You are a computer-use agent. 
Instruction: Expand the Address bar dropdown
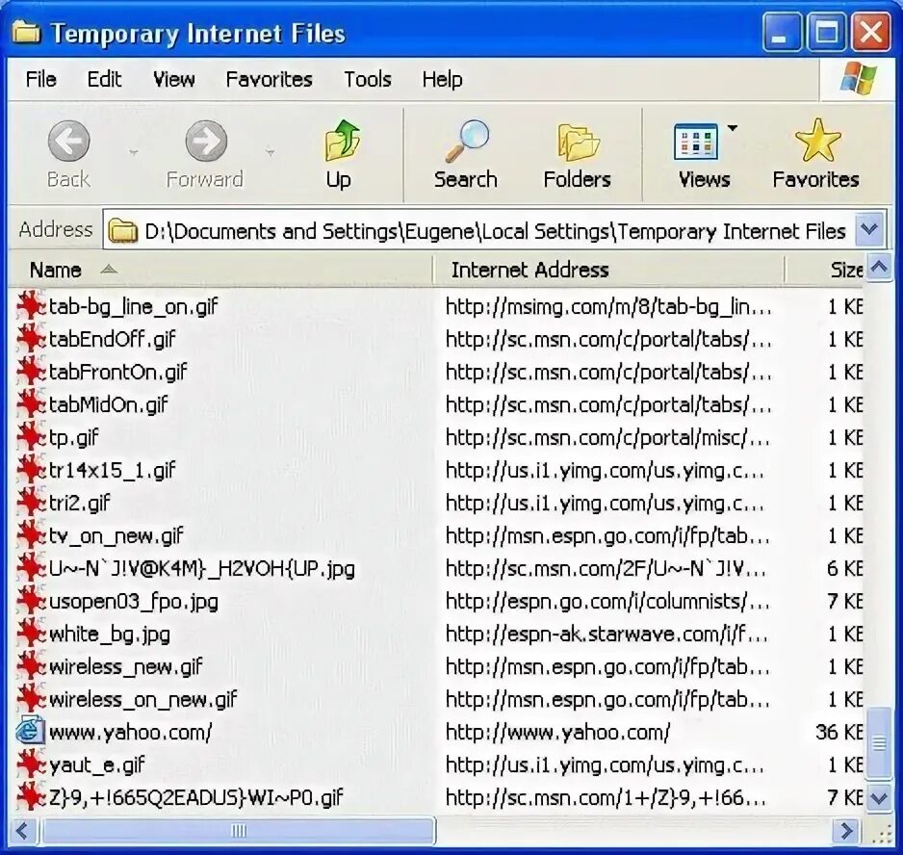click(869, 229)
